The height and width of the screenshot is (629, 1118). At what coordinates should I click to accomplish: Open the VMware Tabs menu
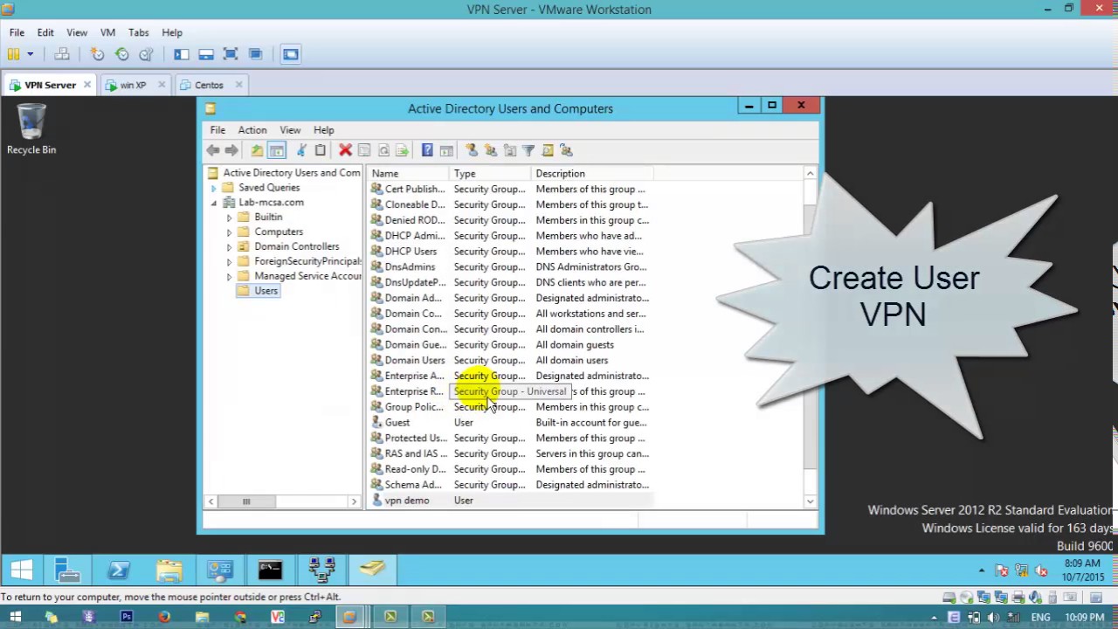(138, 32)
